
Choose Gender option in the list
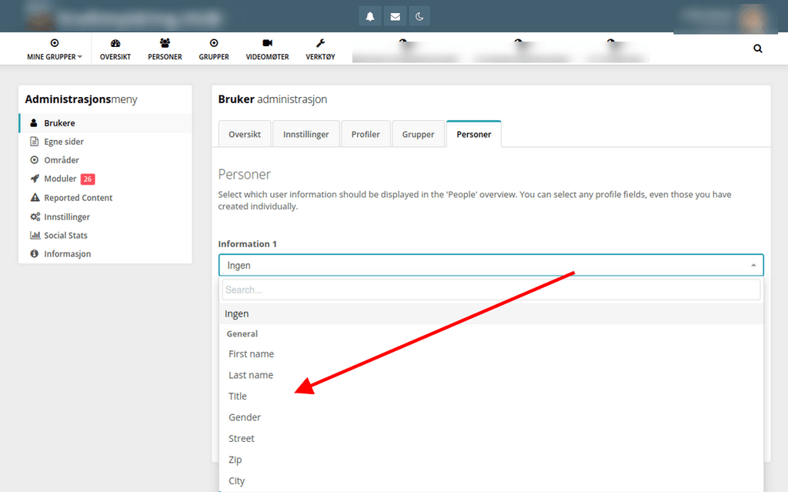245,417
